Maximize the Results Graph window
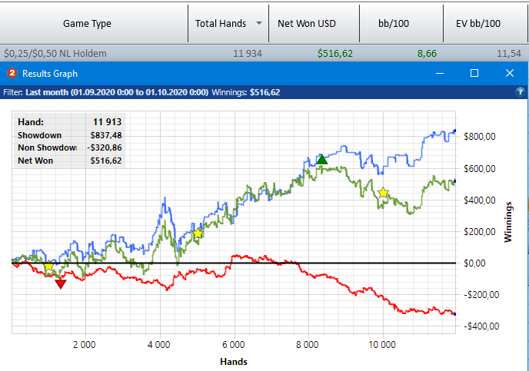The image size is (529, 371). point(474,73)
